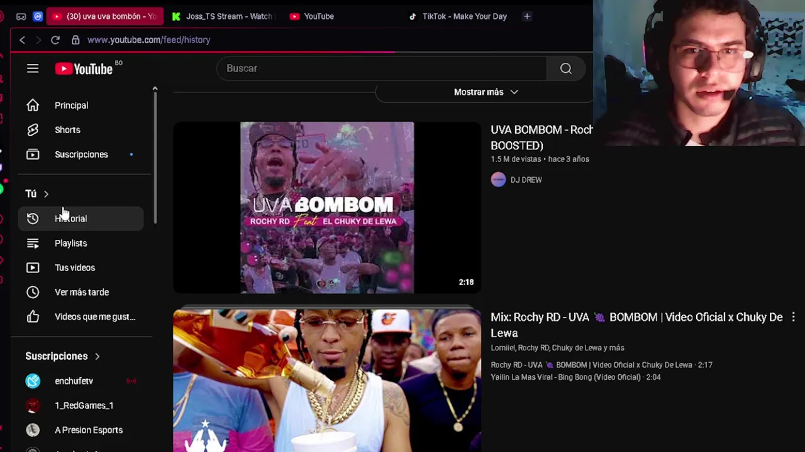805x452 pixels.
Task: Open 1_RedGames_1 channel
Action: pyautogui.click(x=80, y=406)
